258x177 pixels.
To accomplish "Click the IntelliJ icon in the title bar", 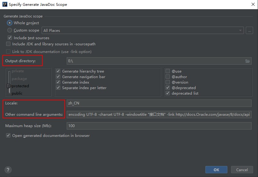I will tap(5, 5).
